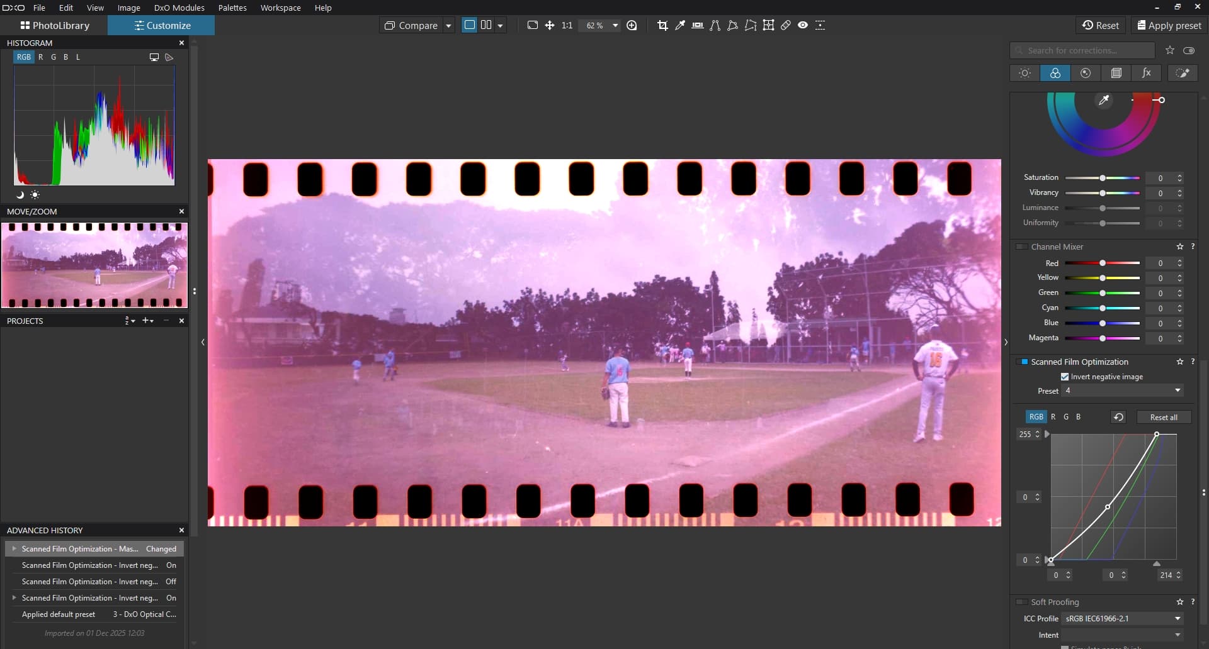This screenshot has width=1209, height=649.
Task: Click Reset all on tone curve
Action: click(1163, 417)
